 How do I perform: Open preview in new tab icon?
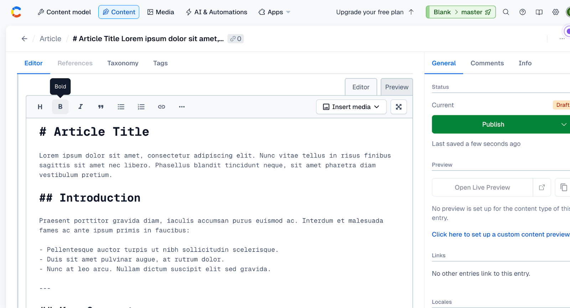pos(542,188)
